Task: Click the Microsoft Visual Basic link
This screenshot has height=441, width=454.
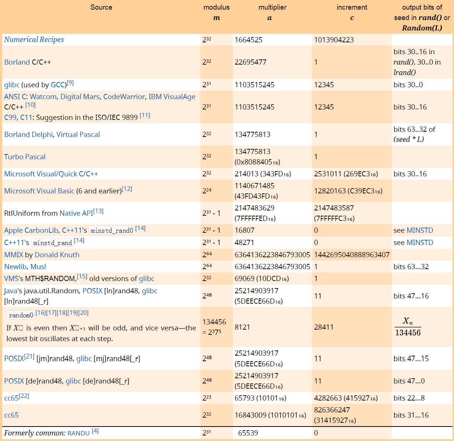Action: click(x=39, y=191)
